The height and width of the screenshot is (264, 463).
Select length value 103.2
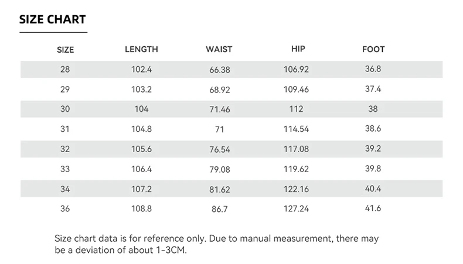[x=141, y=90]
